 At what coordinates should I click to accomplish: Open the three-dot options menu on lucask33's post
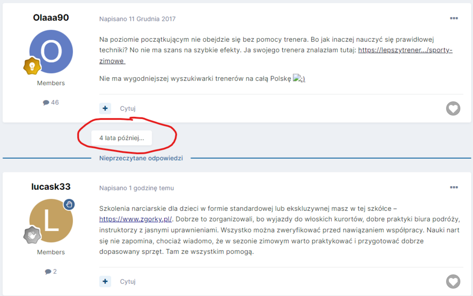pos(454,188)
